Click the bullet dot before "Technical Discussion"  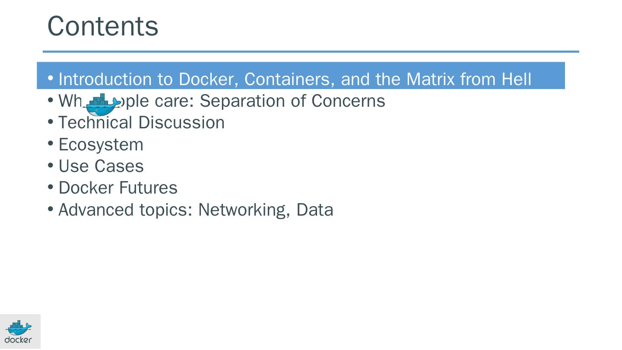[x=51, y=122]
